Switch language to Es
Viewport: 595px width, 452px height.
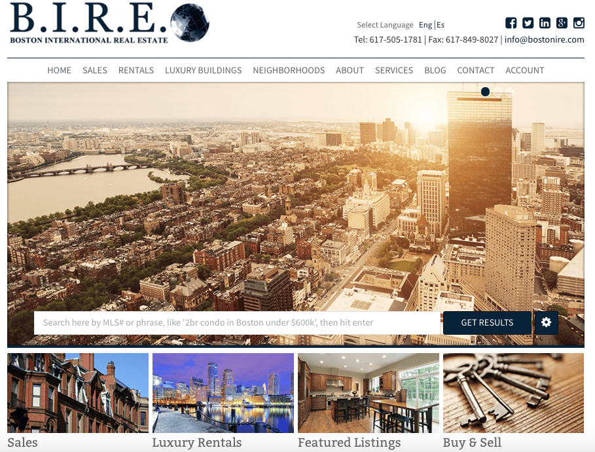(x=440, y=25)
